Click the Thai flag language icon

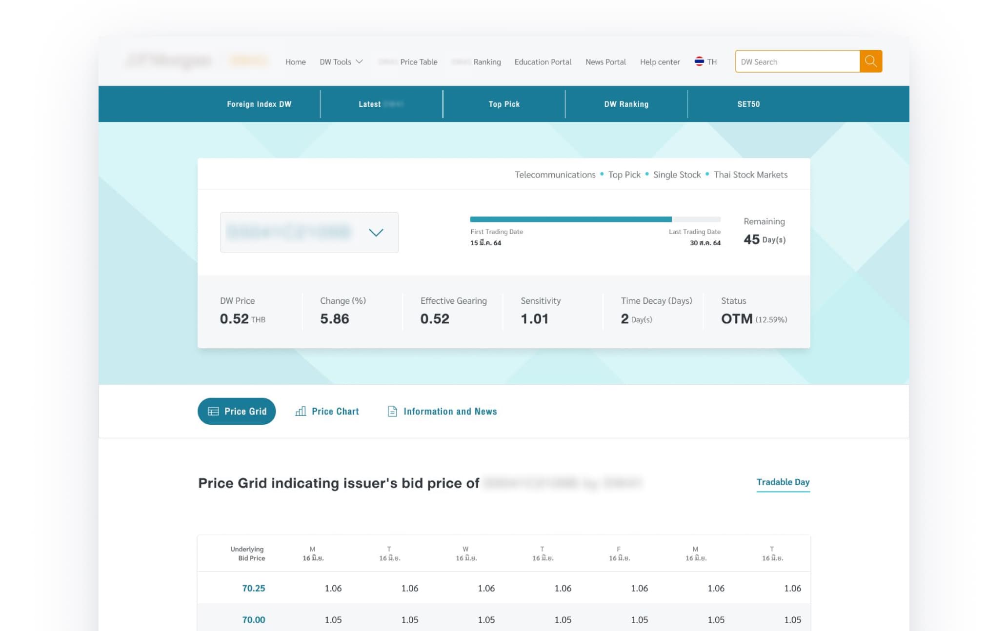point(699,61)
